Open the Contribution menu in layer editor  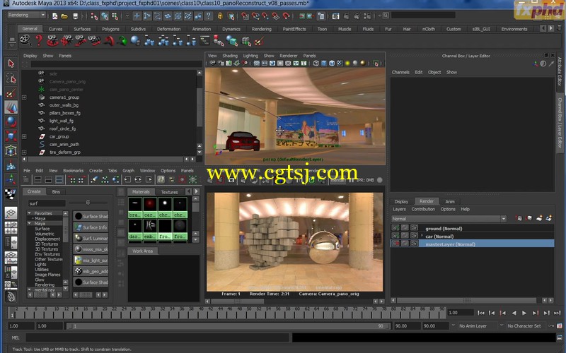coord(423,209)
